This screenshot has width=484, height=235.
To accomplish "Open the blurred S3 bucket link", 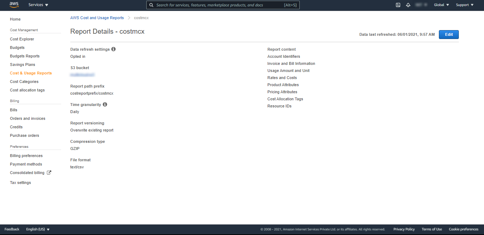I will tap(82, 75).
